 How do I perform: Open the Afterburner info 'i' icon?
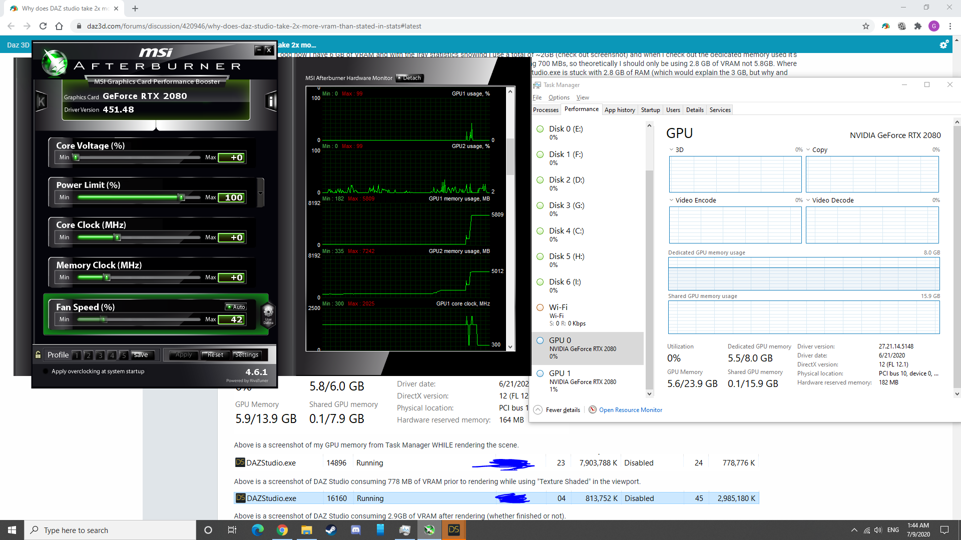pyautogui.click(x=271, y=102)
